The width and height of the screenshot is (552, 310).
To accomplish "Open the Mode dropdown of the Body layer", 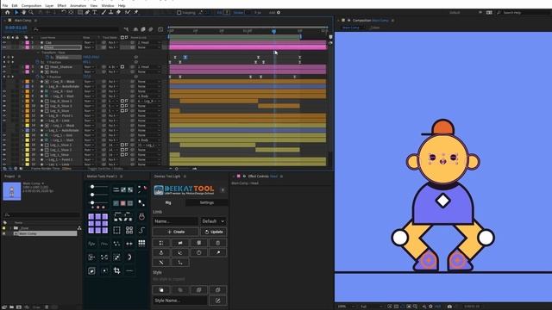I will [x=89, y=71].
